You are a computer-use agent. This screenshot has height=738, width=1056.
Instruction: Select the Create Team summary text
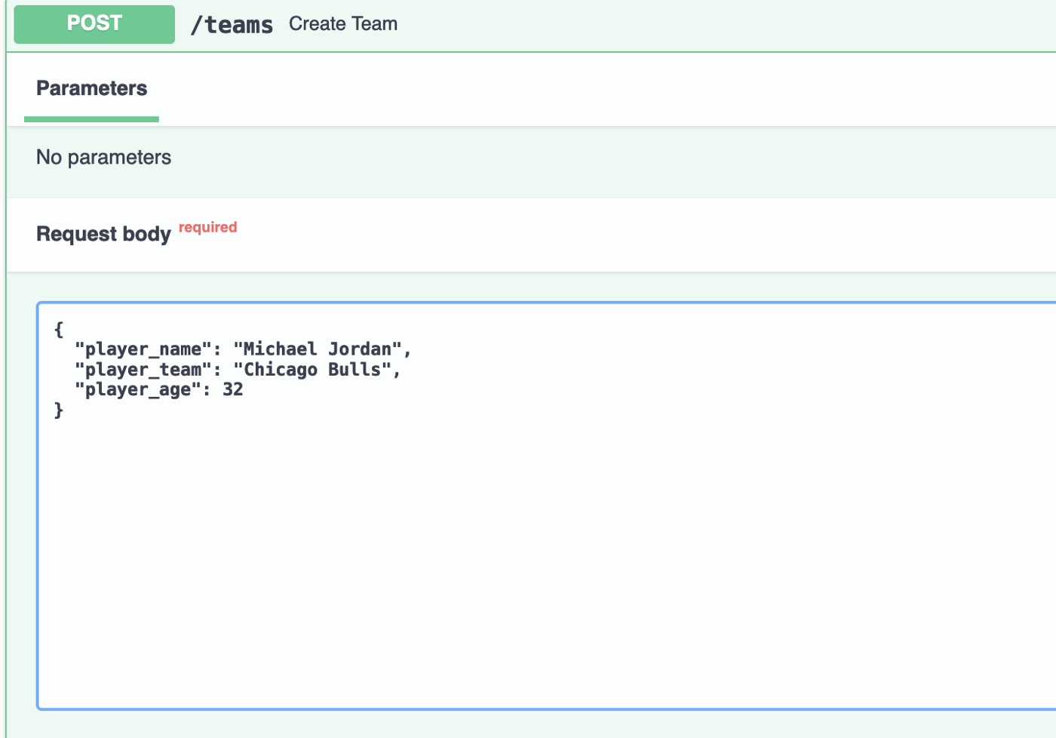(x=343, y=24)
